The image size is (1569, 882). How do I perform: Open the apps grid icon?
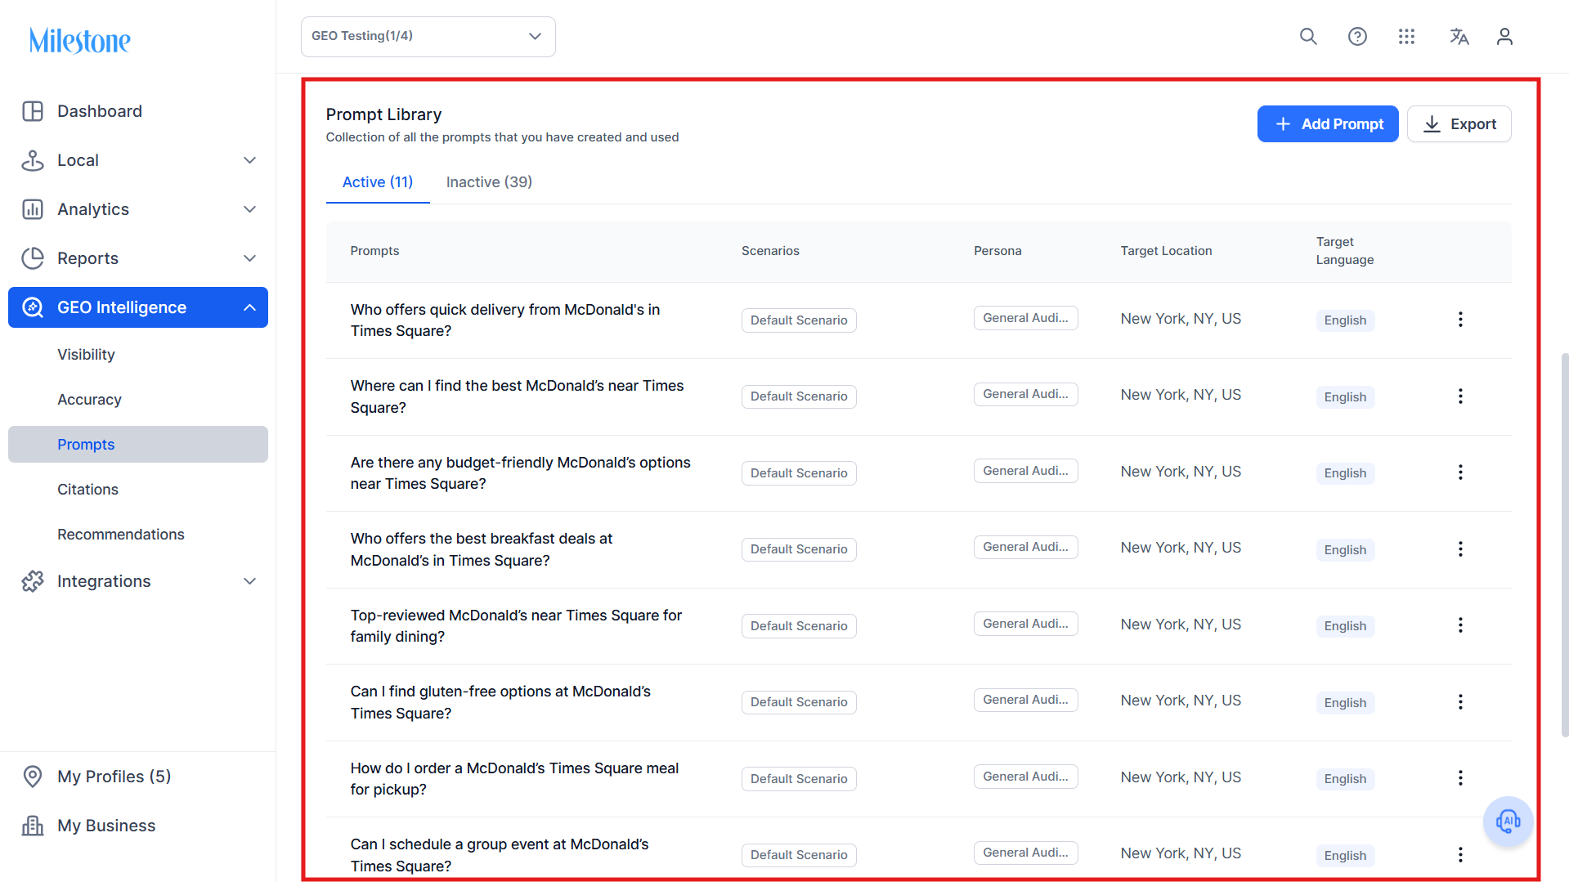[x=1406, y=37]
